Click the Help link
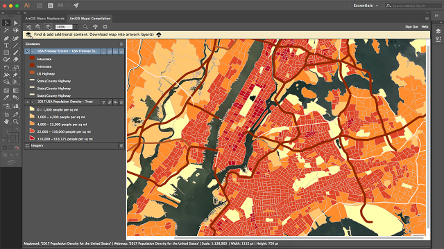 (425, 27)
